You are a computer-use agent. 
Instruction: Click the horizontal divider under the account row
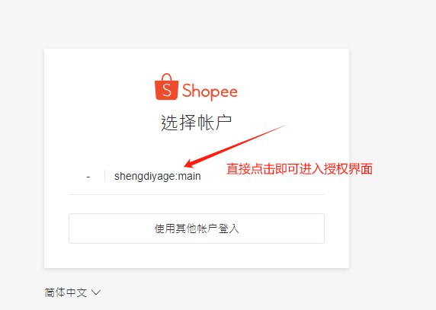tap(197, 195)
